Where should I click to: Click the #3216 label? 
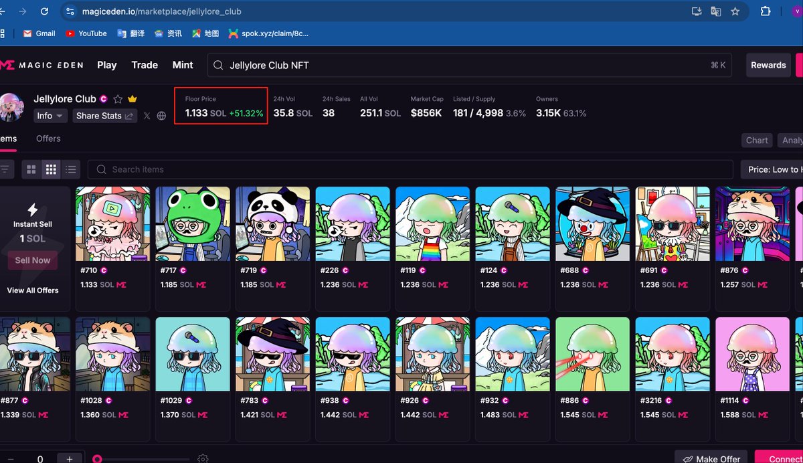pyautogui.click(x=652, y=401)
